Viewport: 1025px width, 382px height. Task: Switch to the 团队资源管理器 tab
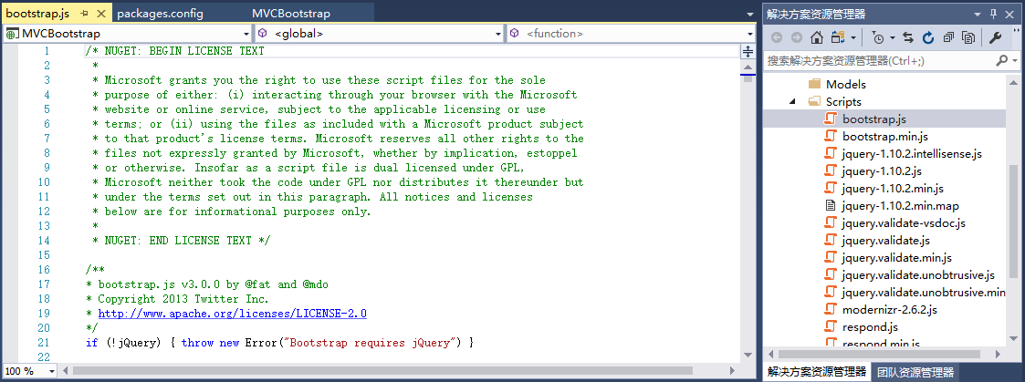click(915, 372)
